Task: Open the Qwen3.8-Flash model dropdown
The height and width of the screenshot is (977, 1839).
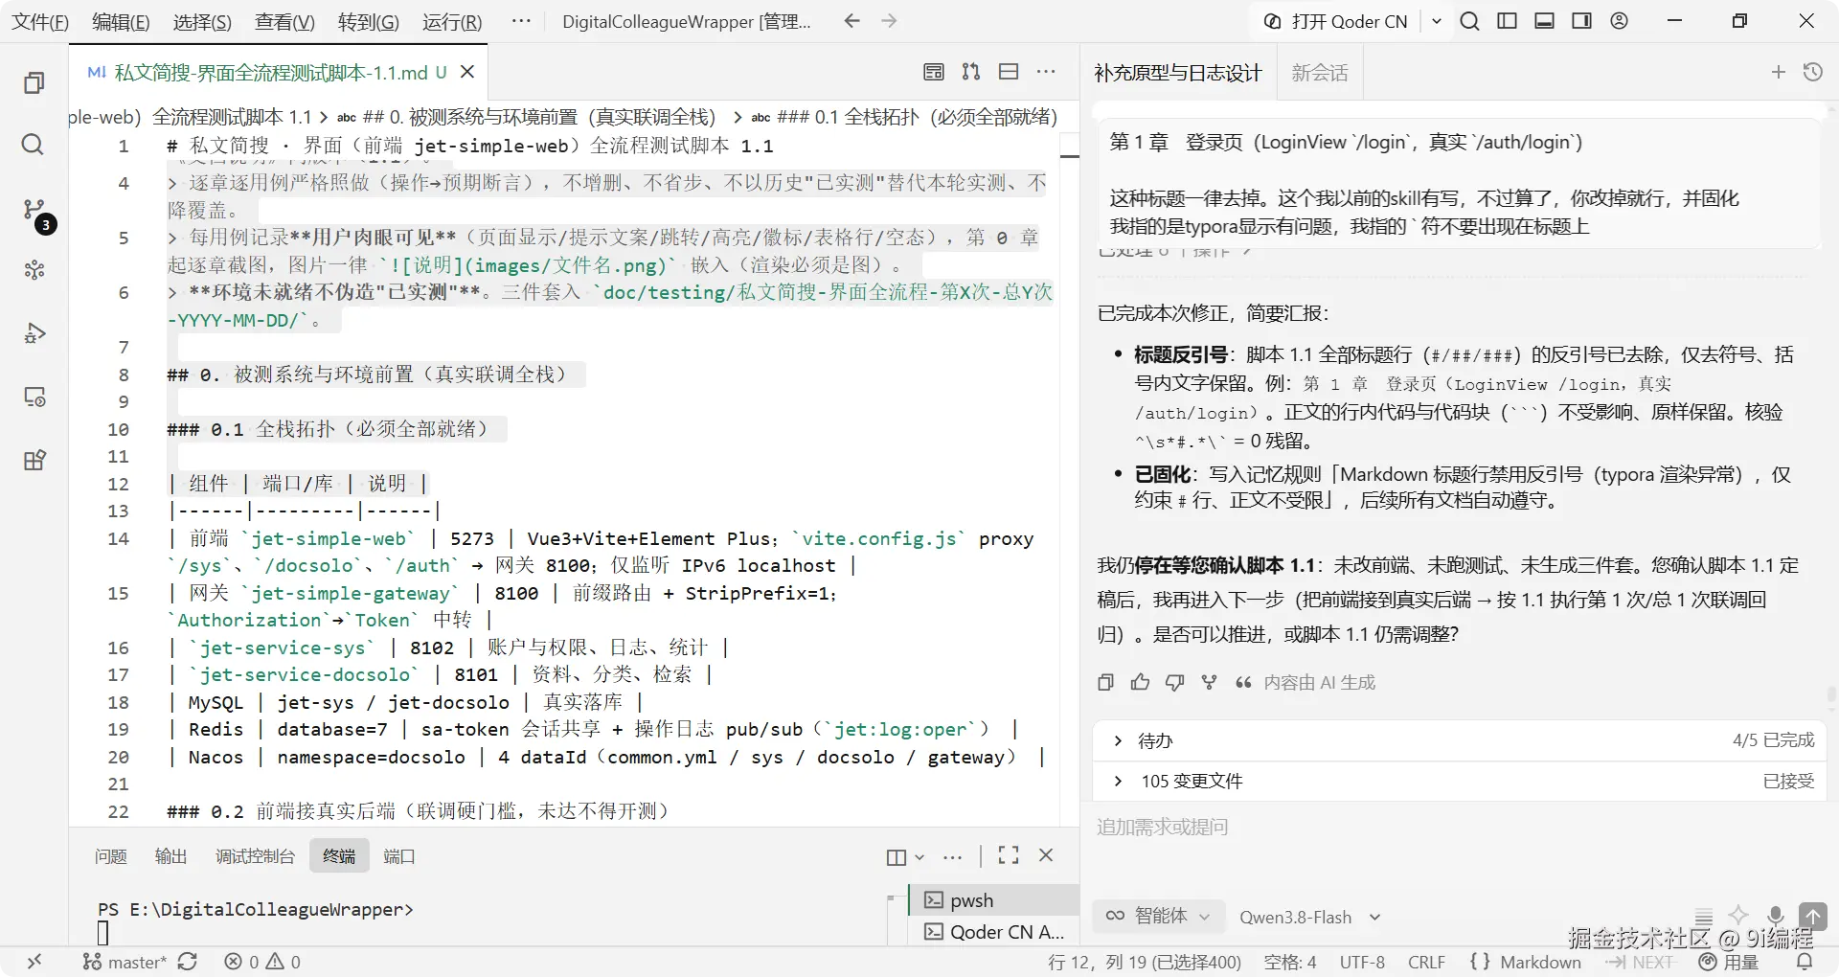Action: [x=1309, y=917]
